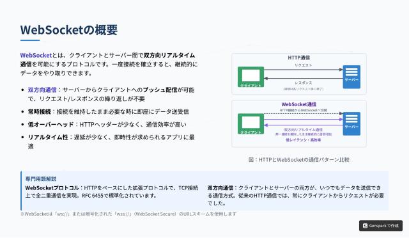Click the 低オーバーヘッド bullet heading
This screenshot has height=238, width=409.
click(x=51, y=124)
